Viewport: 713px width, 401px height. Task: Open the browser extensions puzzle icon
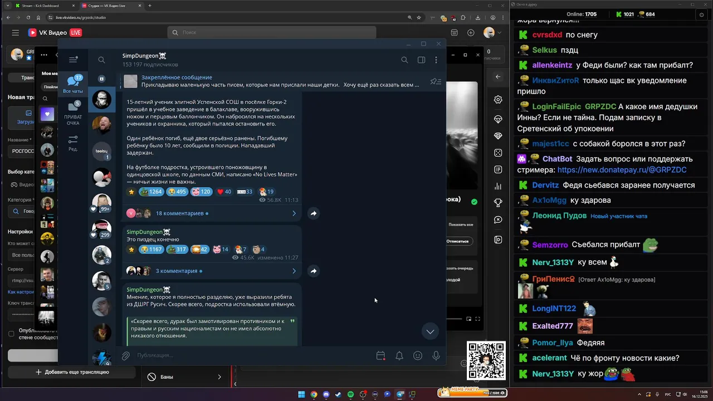click(x=463, y=17)
